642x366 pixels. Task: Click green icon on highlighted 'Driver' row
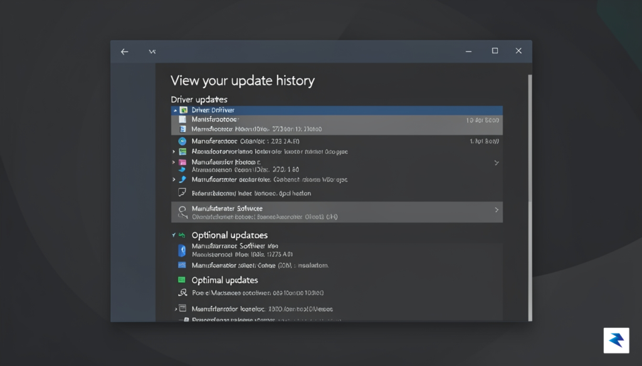[184, 110]
